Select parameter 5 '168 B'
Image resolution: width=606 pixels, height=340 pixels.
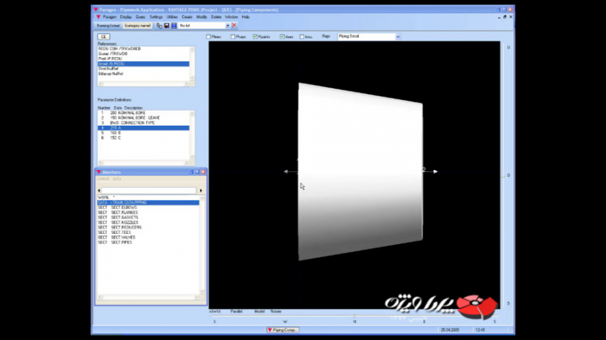pyautogui.click(x=143, y=133)
